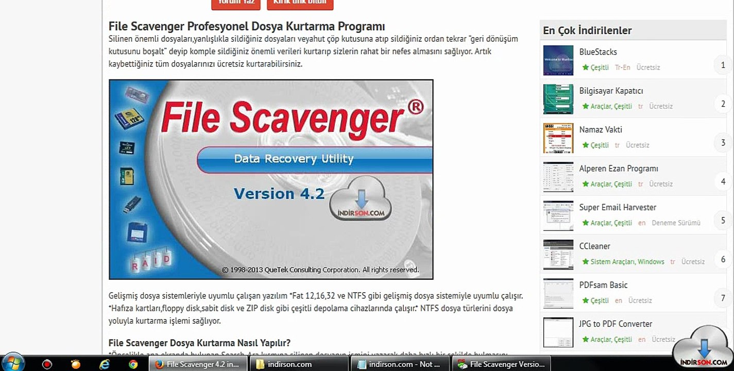This screenshot has width=734, height=371.
Task: Click Ücretsiz label in the CCleaner row
Action: click(693, 262)
